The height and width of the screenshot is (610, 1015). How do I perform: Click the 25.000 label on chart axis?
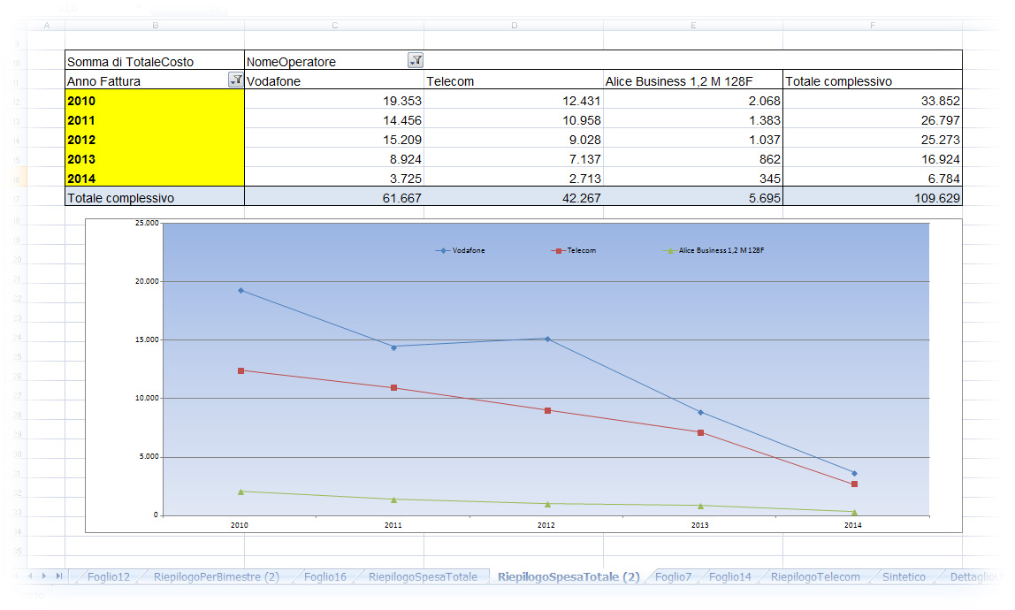[x=147, y=223]
